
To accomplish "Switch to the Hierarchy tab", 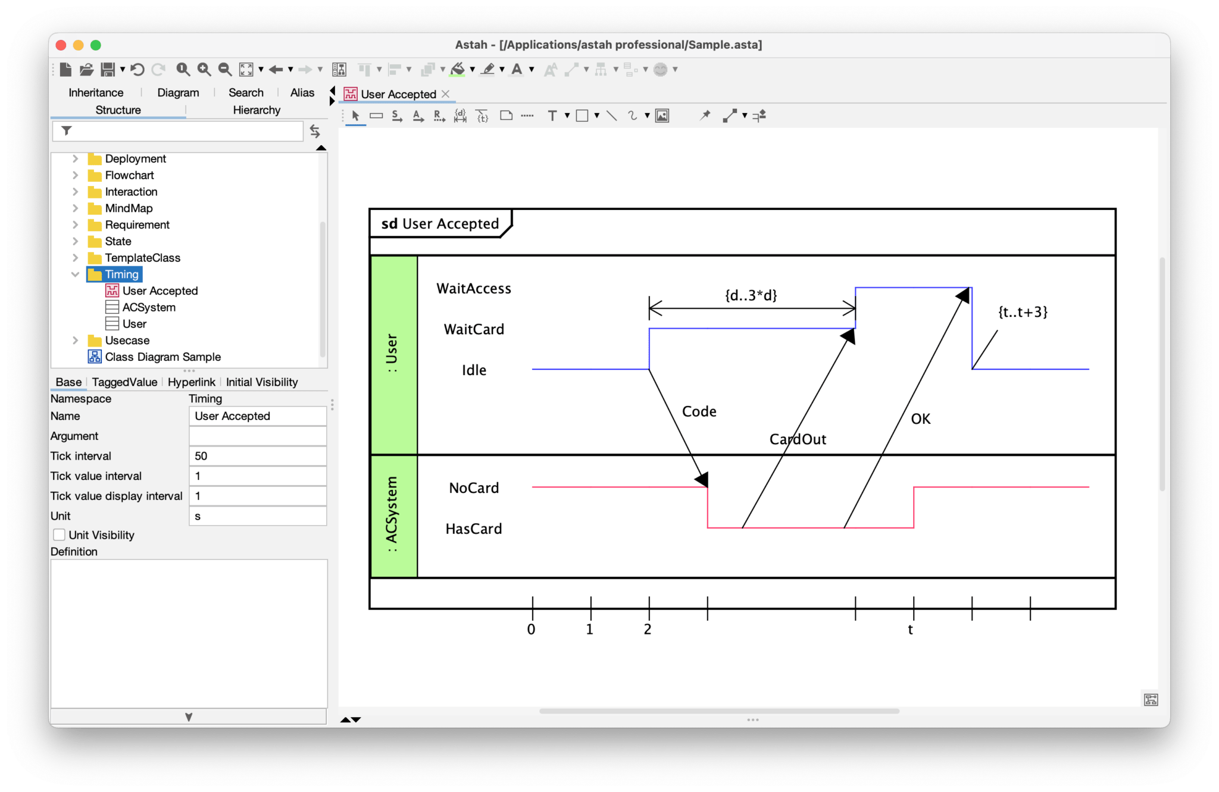I will click(257, 109).
